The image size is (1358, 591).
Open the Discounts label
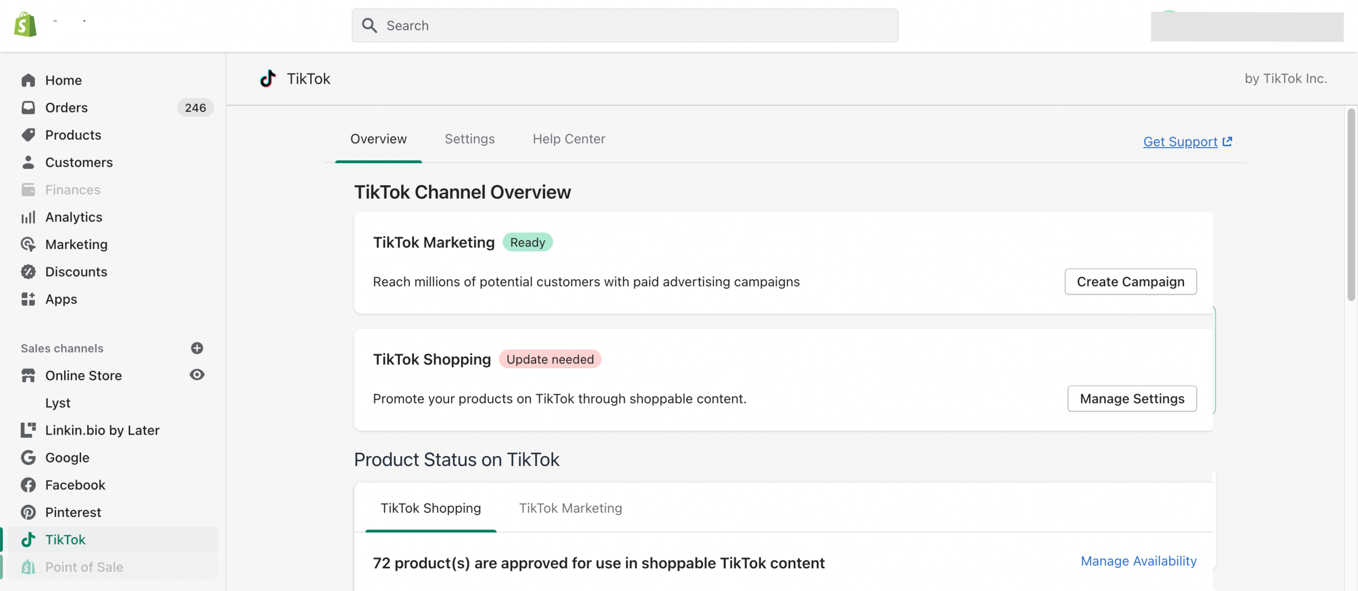click(x=76, y=272)
